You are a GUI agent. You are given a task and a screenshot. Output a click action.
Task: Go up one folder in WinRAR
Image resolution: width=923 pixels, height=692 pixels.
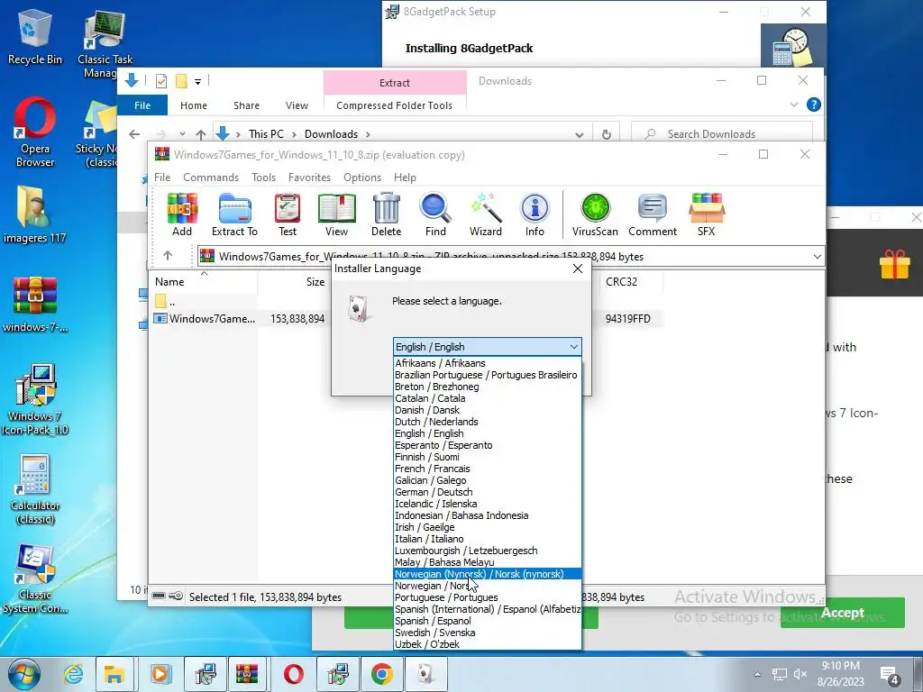pyautogui.click(x=168, y=255)
